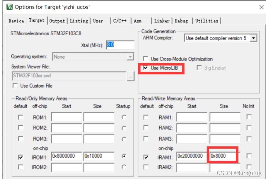The height and width of the screenshot is (179, 266).
Task: Select ROM2 as Startup radio button
Action: [x=124, y=128]
